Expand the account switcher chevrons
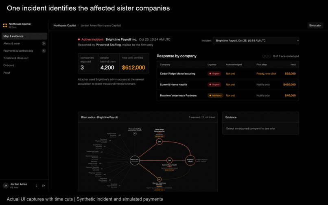The width and height of the screenshot is (328, 205). pyautogui.click(x=36, y=185)
